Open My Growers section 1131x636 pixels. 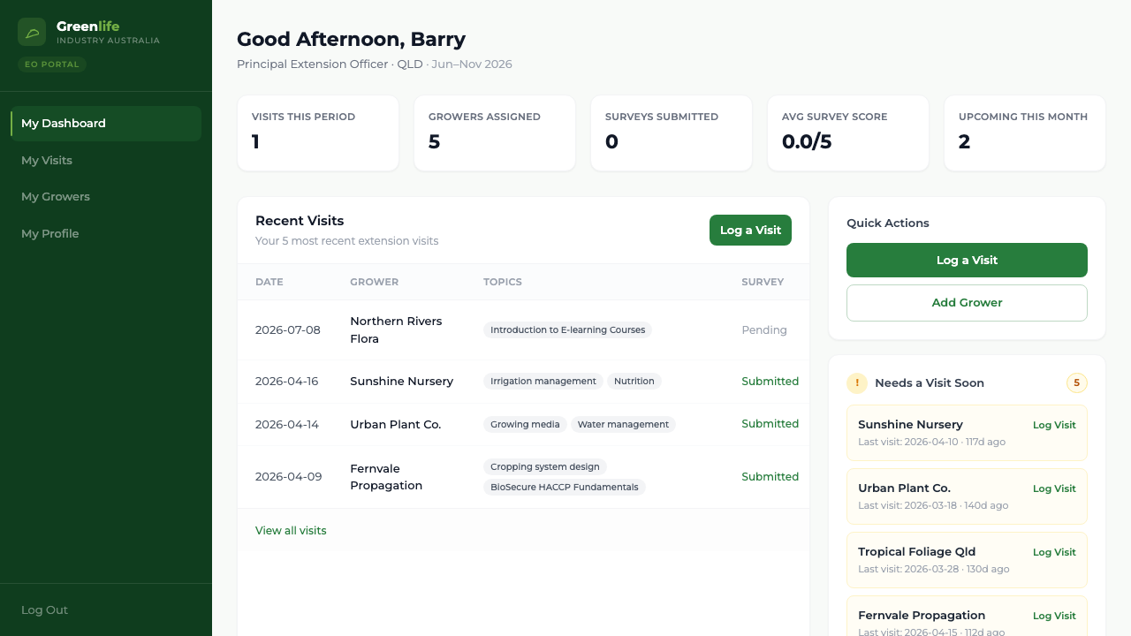[106, 197]
